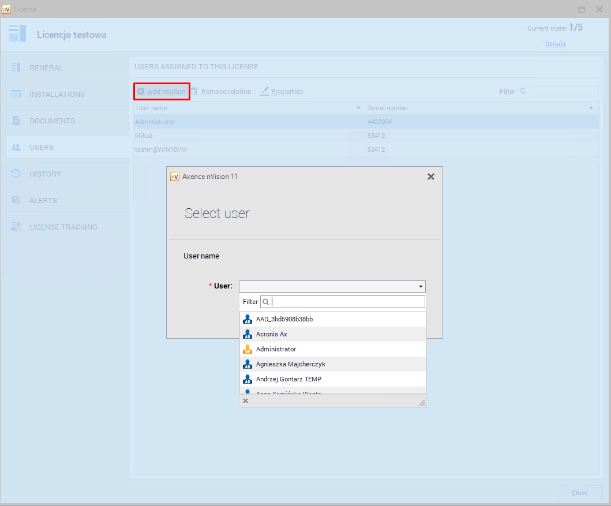Go to the History tab

45,174
